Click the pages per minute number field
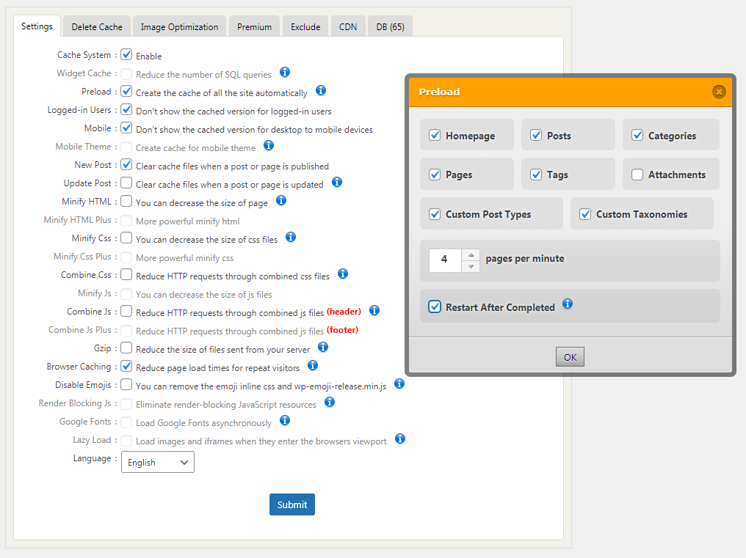Viewport: 746px width, 558px height. click(445, 260)
